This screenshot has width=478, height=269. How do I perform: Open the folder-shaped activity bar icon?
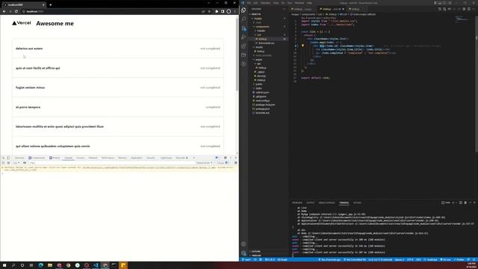pos(243,55)
